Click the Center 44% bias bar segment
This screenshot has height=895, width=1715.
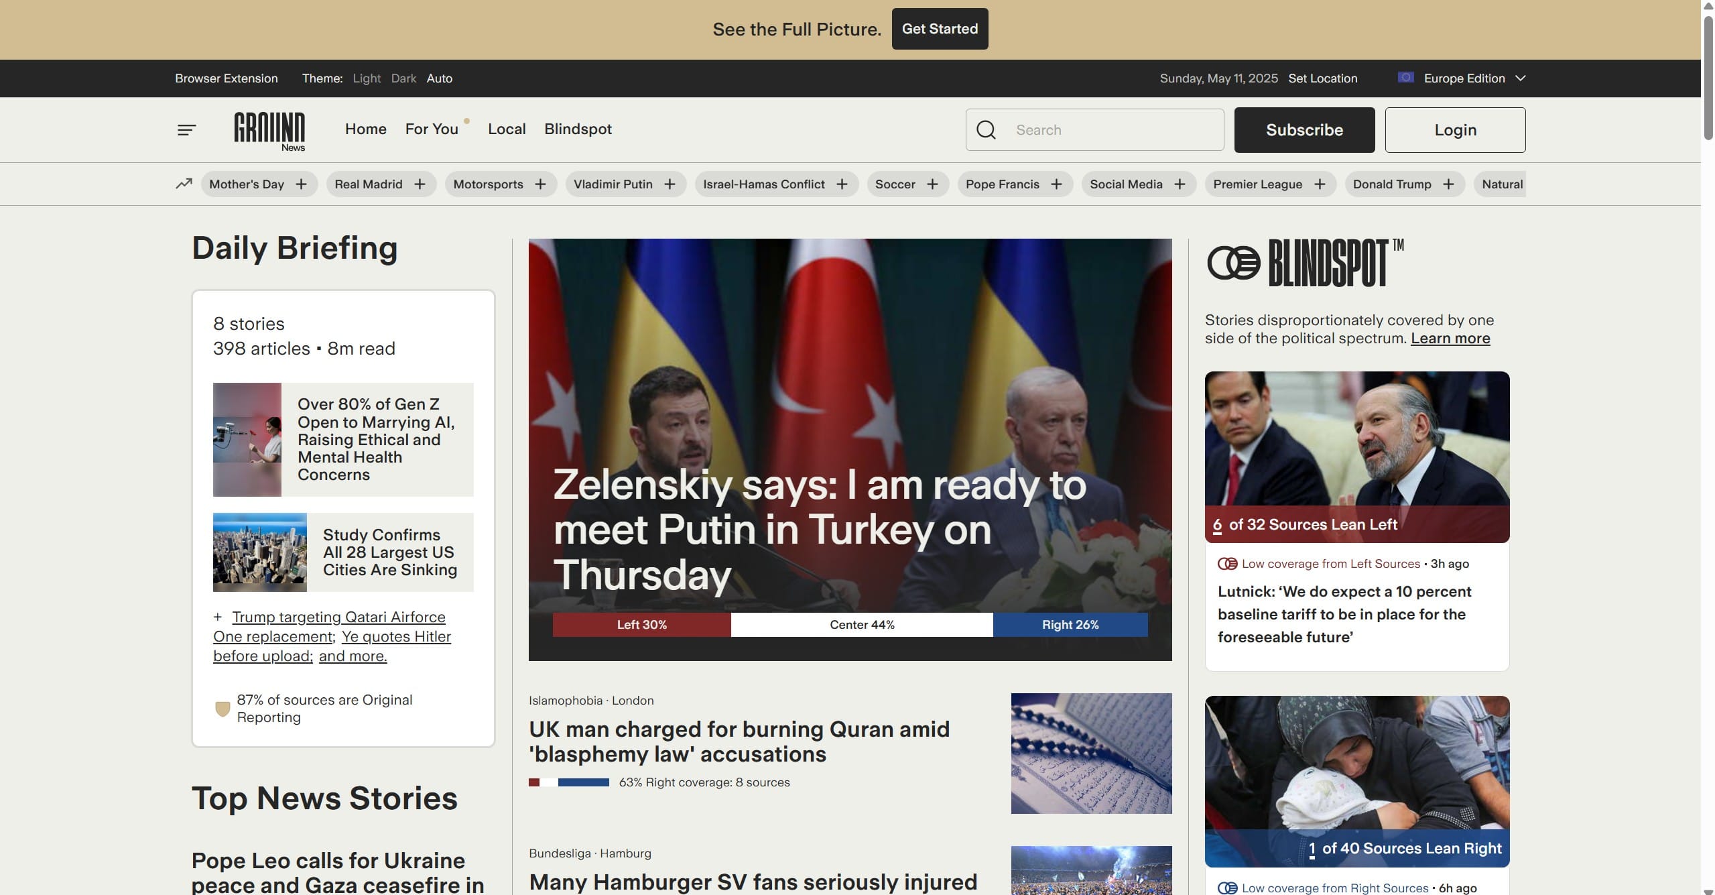(862, 625)
